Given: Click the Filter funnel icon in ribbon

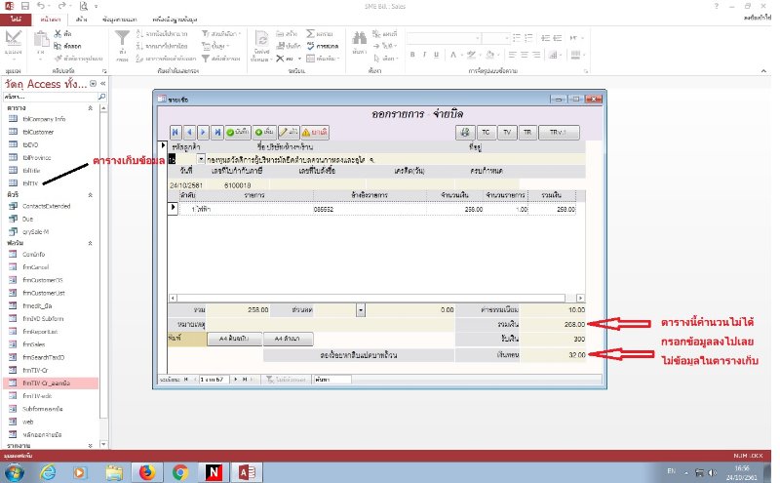Looking at the screenshot, I should (122, 42).
